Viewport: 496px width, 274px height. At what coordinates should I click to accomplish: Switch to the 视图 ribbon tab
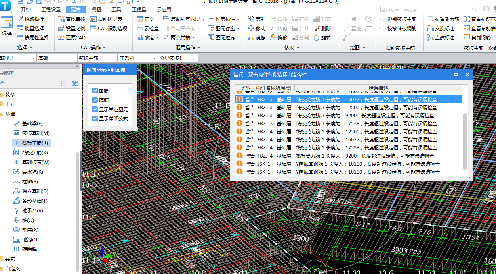click(96, 9)
